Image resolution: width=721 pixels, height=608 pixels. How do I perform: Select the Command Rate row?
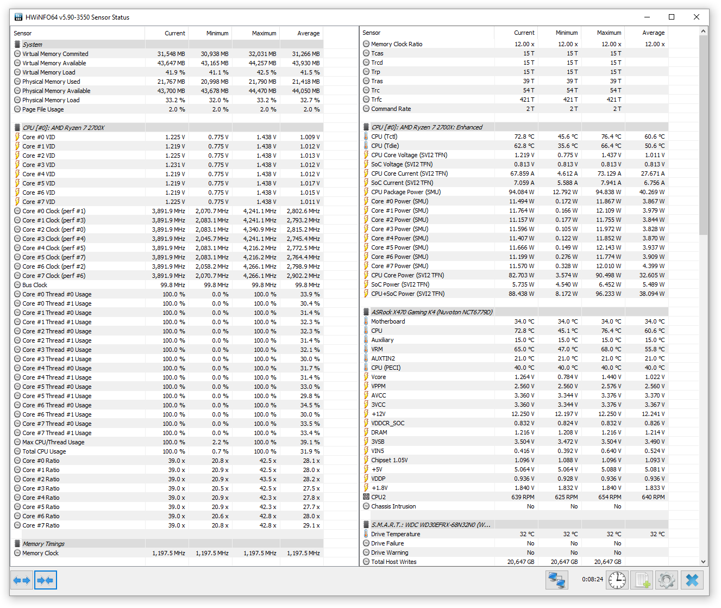pyautogui.click(x=515, y=109)
